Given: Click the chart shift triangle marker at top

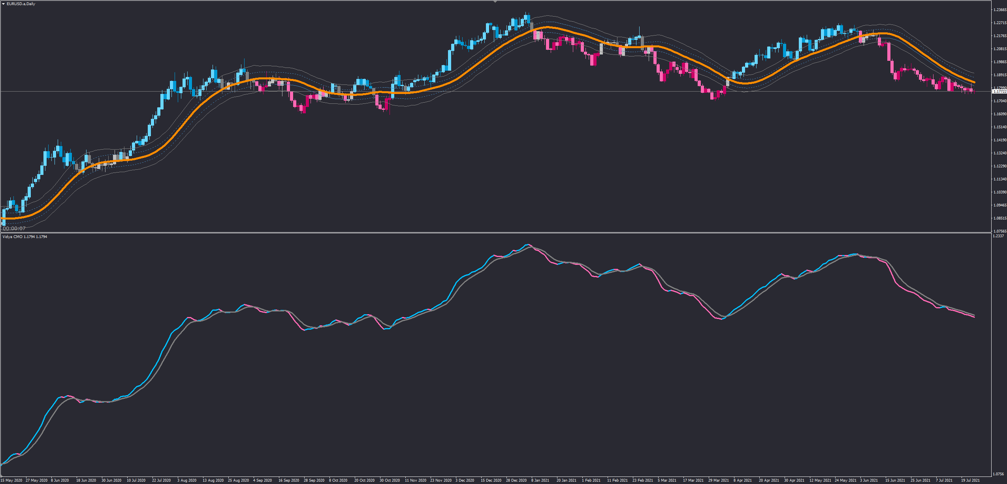Looking at the screenshot, I should [x=495, y=2].
